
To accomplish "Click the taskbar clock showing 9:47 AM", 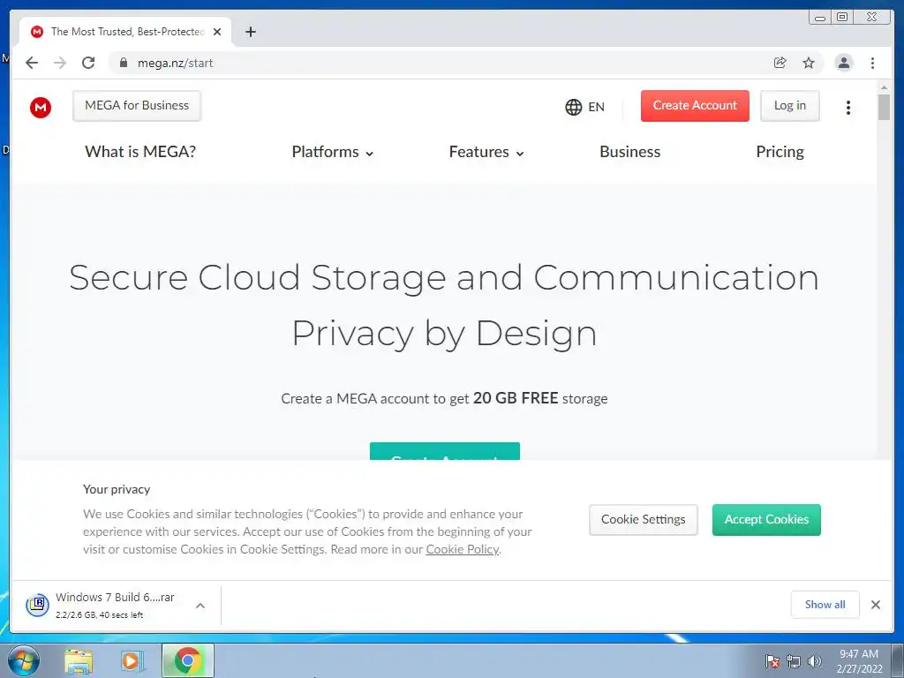I will [x=859, y=661].
